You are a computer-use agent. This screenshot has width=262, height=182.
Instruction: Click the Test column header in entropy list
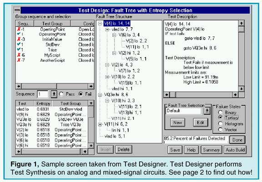click(25, 103)
